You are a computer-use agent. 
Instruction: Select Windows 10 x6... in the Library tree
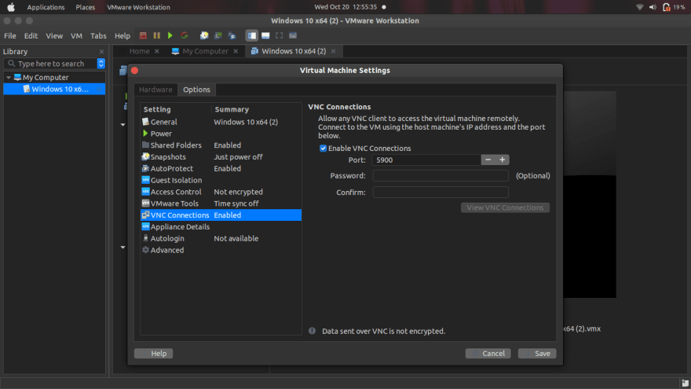(54, 89)
